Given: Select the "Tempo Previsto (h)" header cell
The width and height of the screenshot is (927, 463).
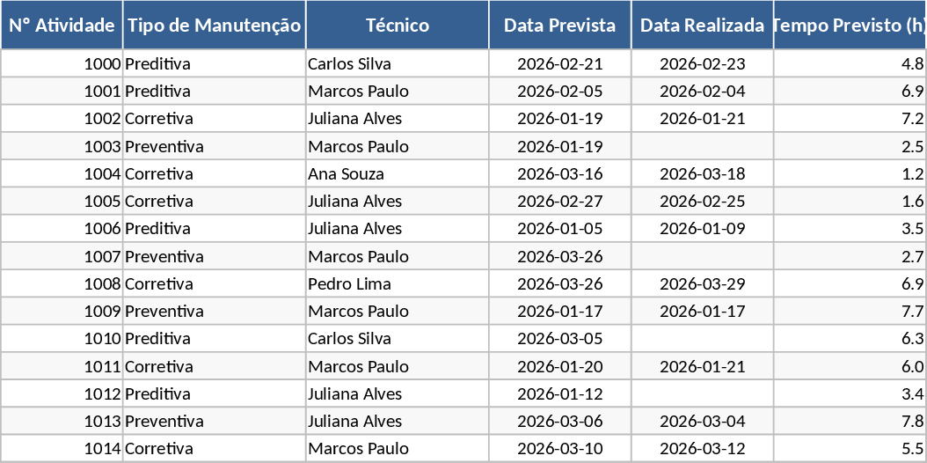Looking at the screenshot, I should (x=850, y=26).
